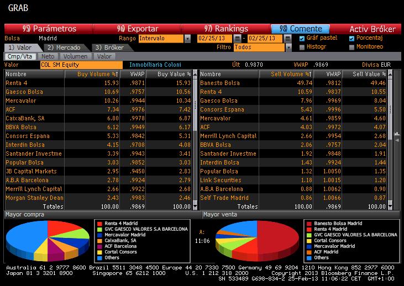Select Mercavalor in buy table
The height and width of the screenshot is (286, 404).
[98, 100]
